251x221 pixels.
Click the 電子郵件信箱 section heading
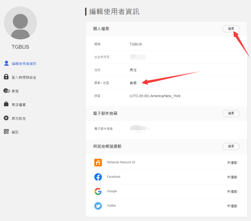point(105,113)
